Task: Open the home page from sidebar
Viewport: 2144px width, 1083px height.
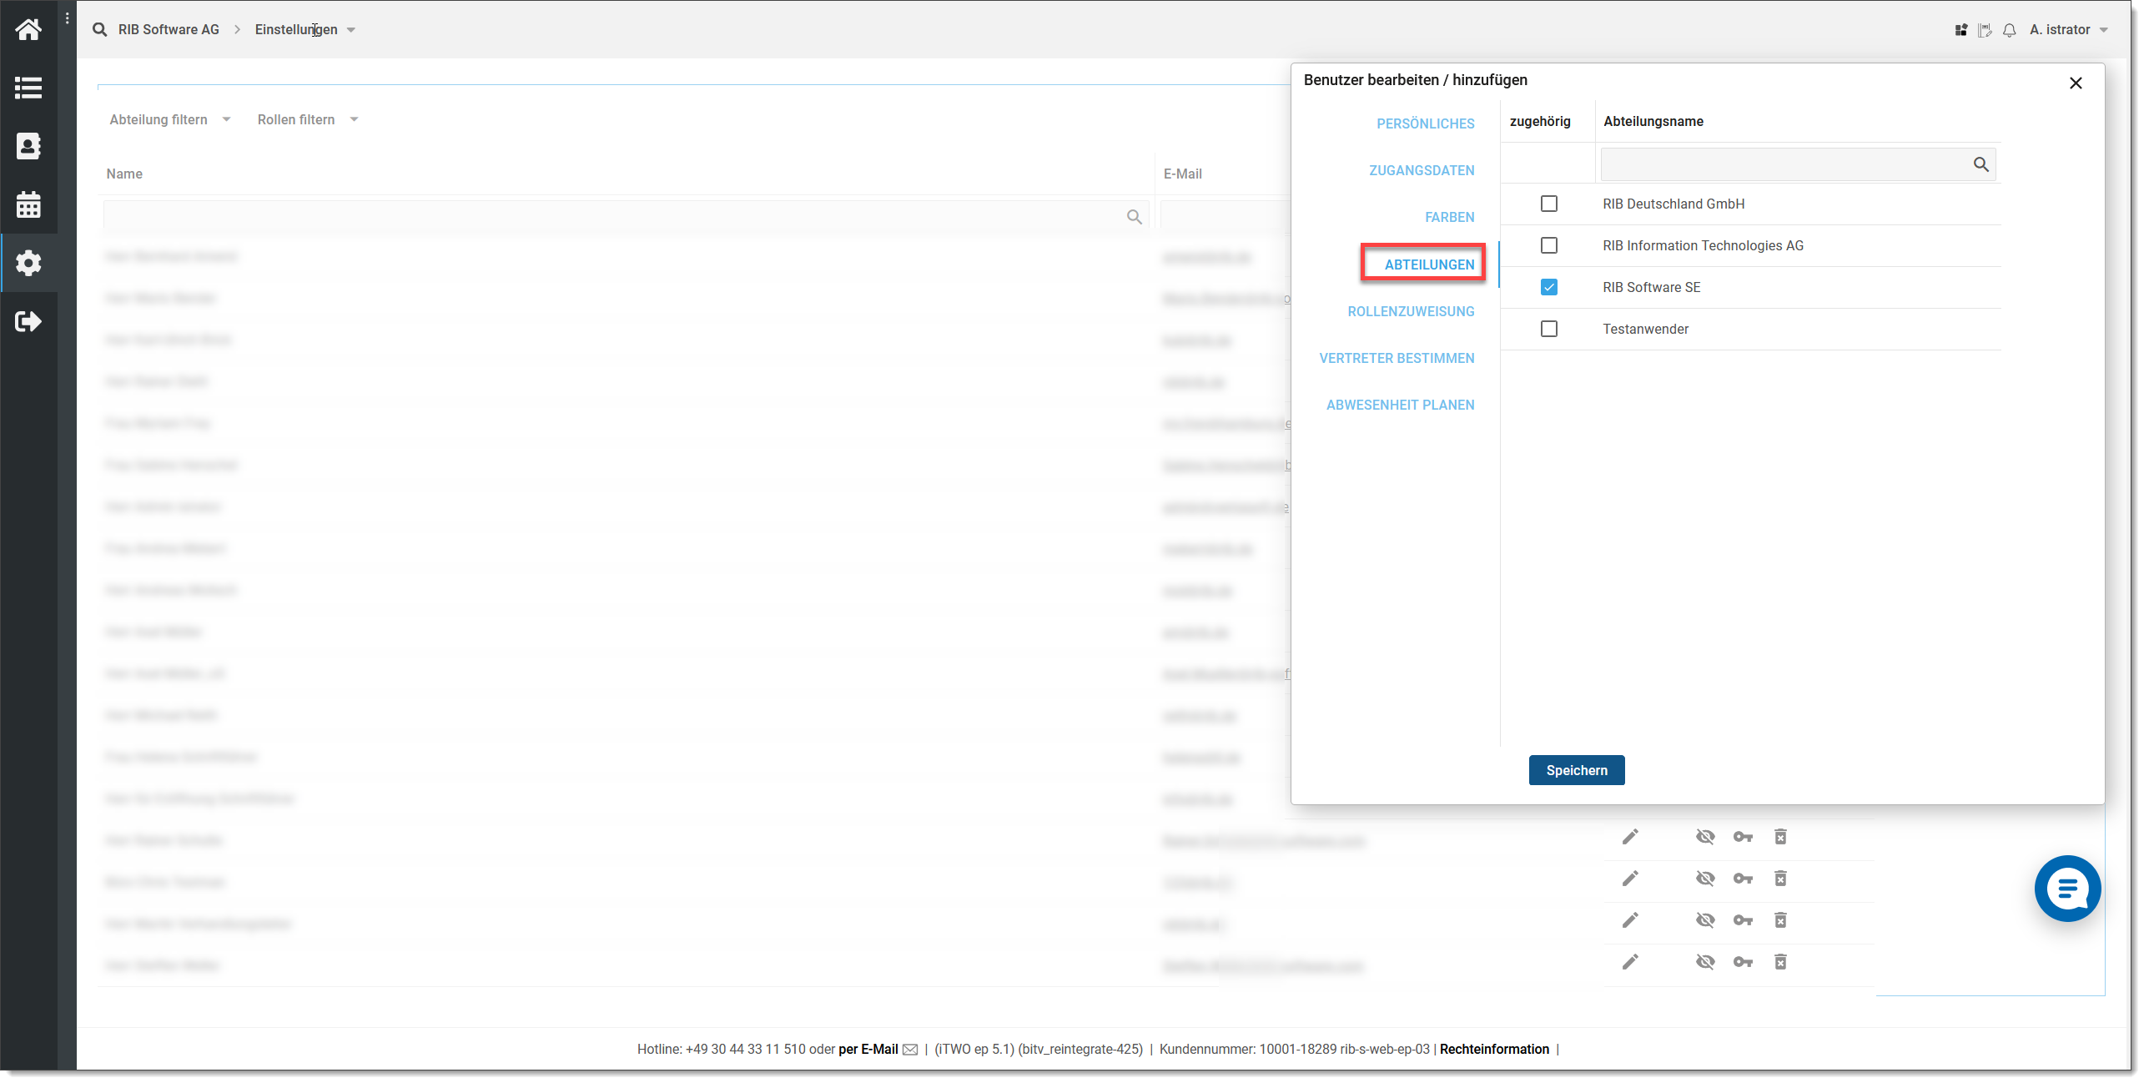Action: 28,30
